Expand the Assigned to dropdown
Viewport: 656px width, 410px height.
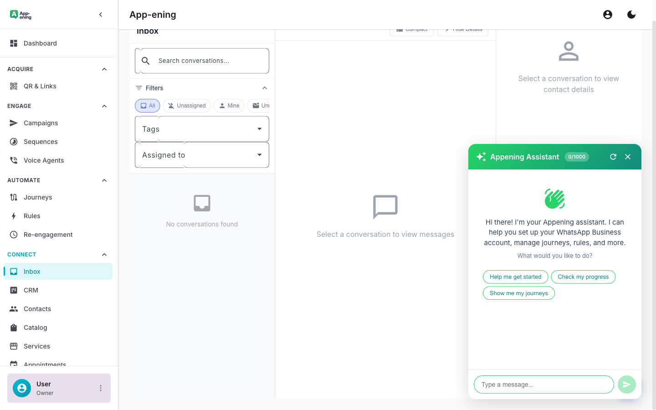(x=201, y=155)
